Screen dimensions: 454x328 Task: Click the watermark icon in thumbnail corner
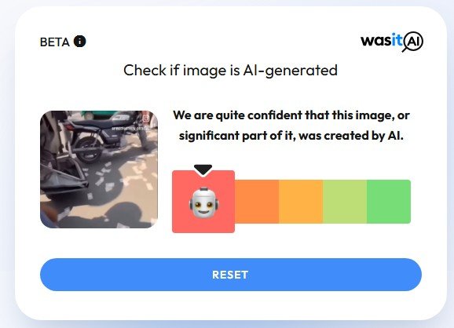click(x=146, y=118)
